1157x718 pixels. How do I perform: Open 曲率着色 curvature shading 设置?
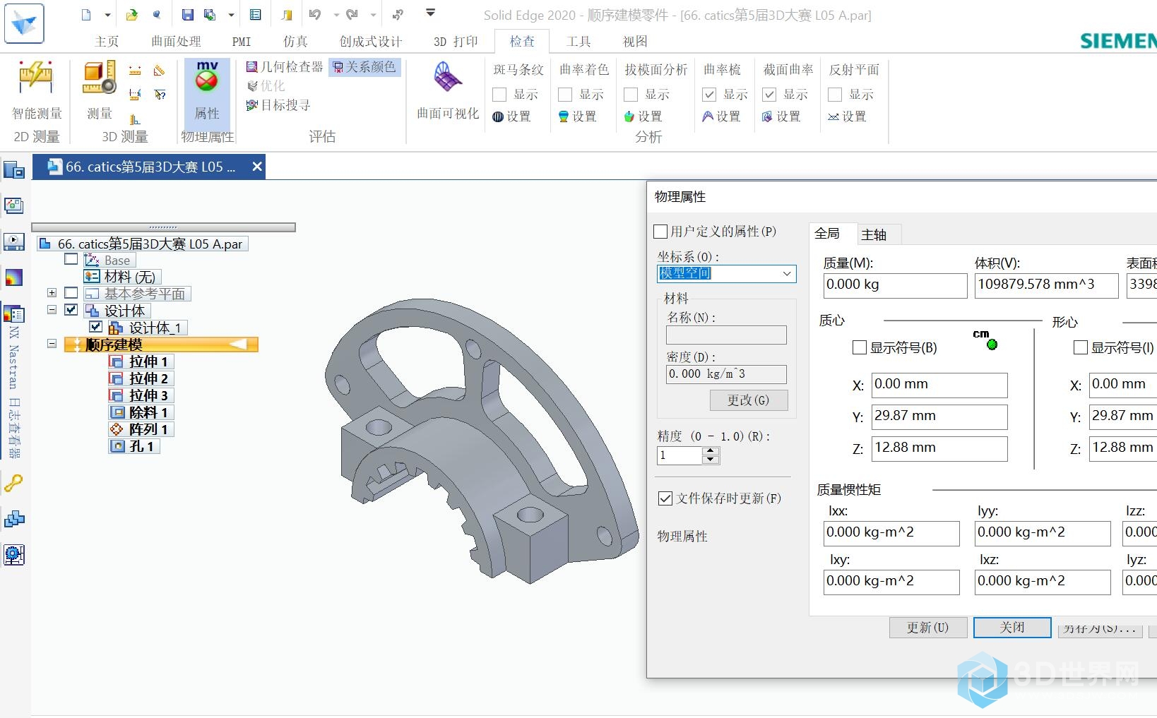point(577,116)
